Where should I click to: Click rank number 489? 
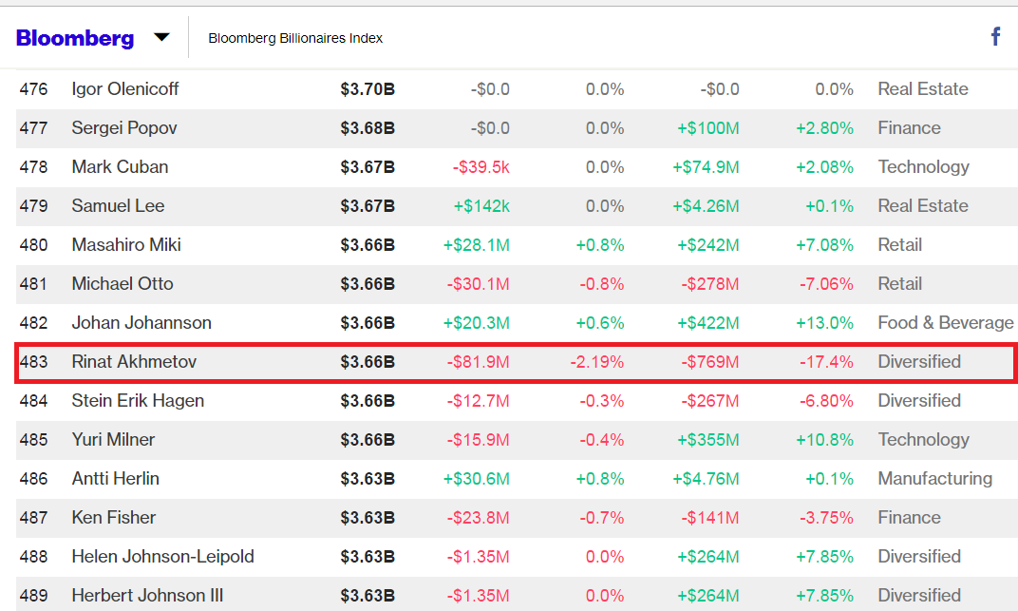tap(33, 596)
